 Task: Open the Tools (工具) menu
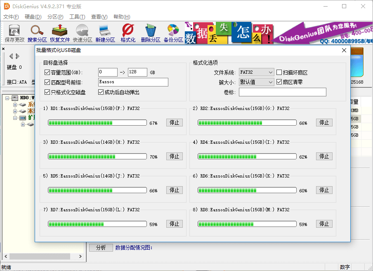tap(77, 17)
